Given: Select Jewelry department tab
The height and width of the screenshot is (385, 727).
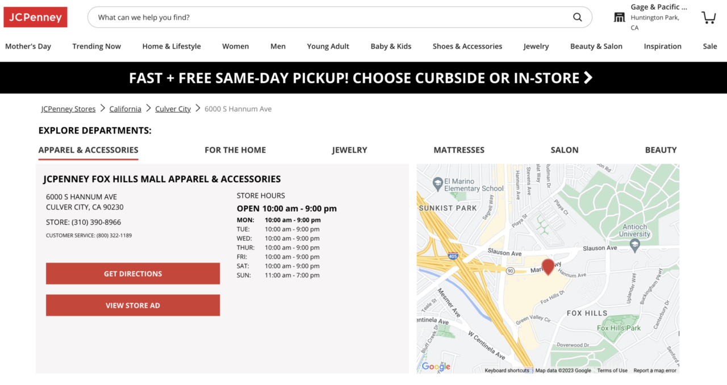Looking at the screenshot, I should 350,150.
